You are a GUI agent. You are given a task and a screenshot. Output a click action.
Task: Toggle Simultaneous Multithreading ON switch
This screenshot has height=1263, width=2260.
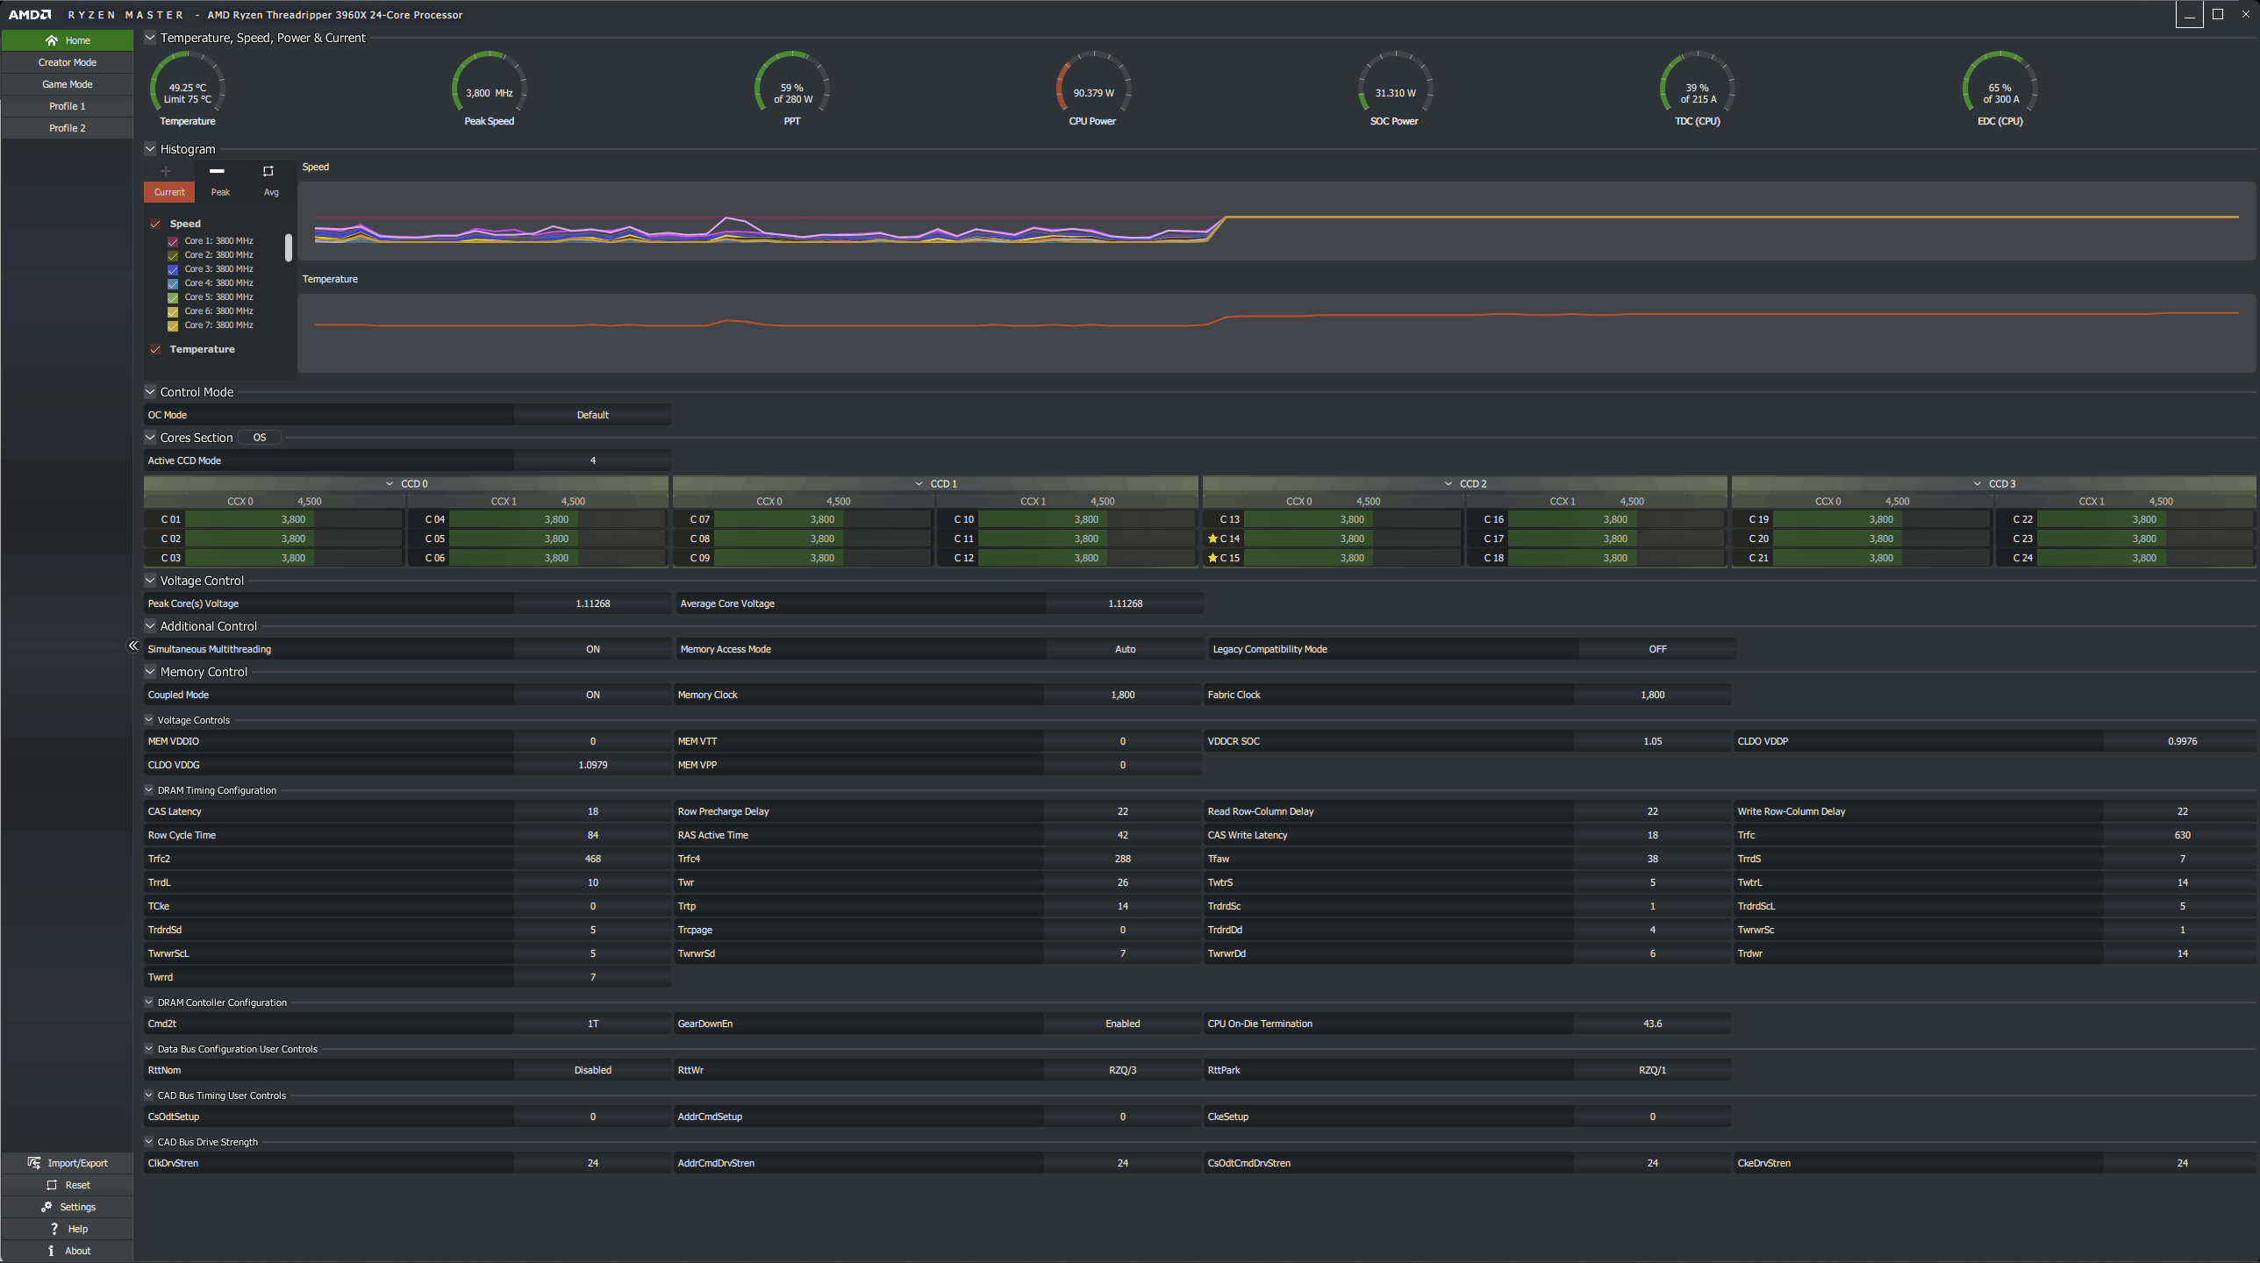coord(593,648)
